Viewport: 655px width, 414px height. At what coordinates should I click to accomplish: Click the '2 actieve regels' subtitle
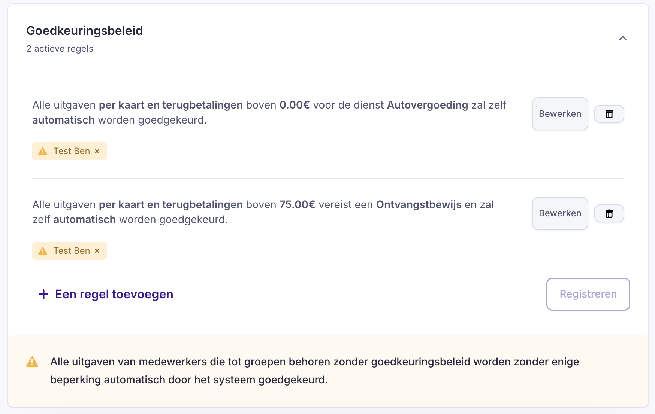click(x=60, y=49)
